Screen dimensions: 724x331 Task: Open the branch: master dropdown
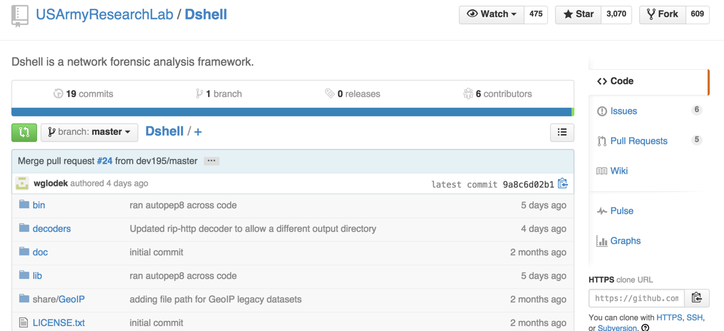[x=89, y=132]
